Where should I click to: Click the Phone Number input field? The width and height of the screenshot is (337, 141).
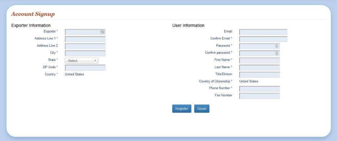[x=259, y=89]
